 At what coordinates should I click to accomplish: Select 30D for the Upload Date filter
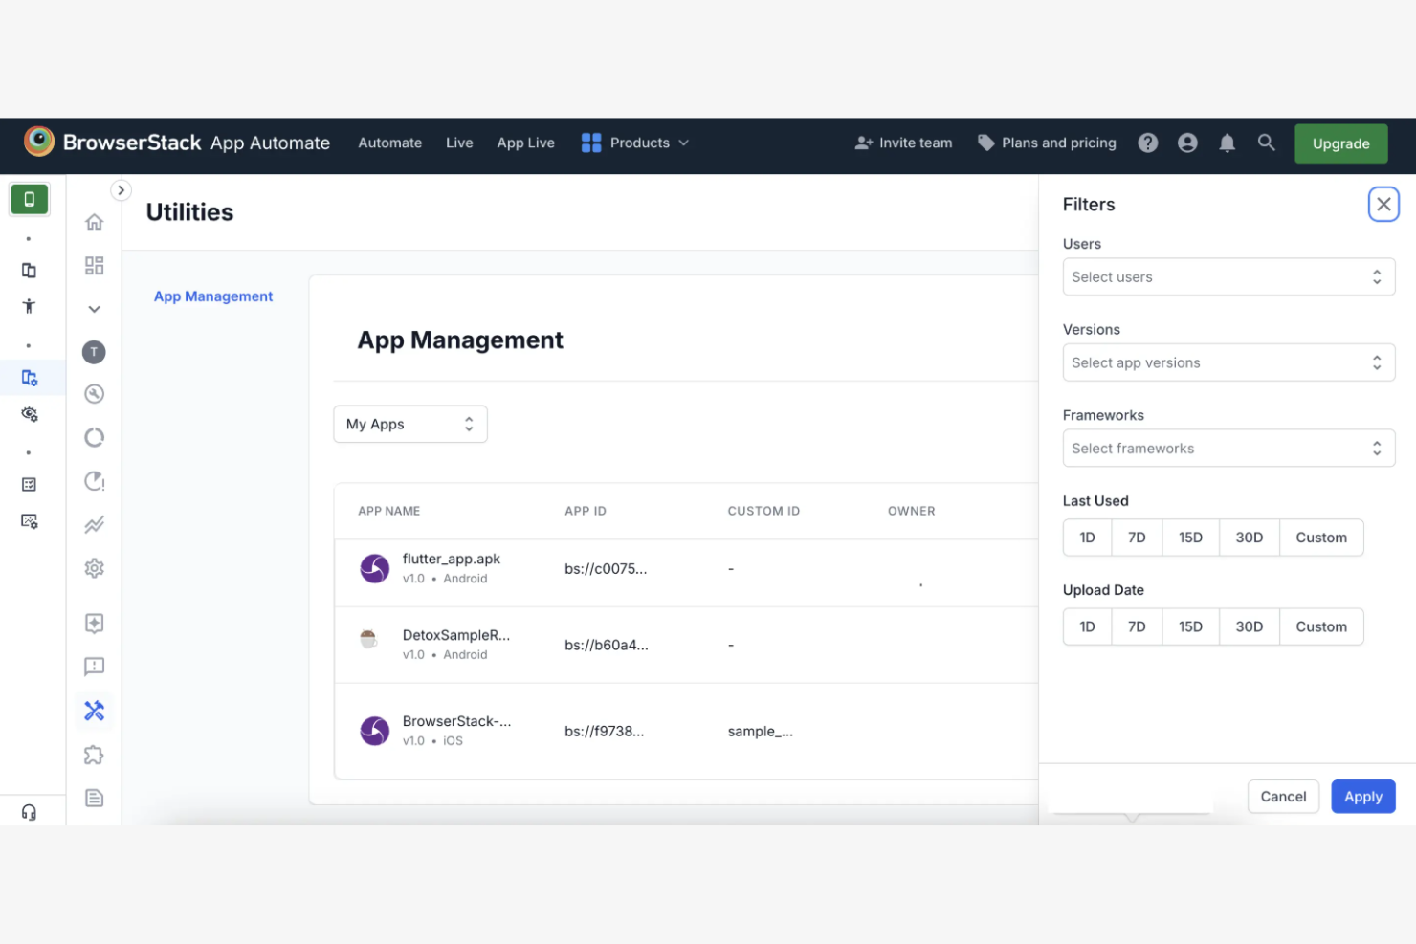[x=1250, y=626]
